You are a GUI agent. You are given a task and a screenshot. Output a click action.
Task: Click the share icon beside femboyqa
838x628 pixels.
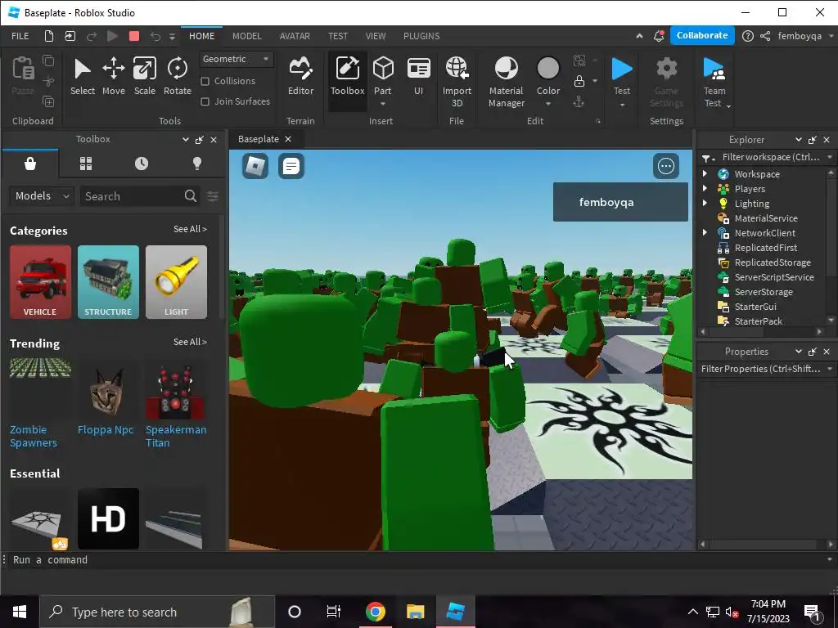coord(765,36)
